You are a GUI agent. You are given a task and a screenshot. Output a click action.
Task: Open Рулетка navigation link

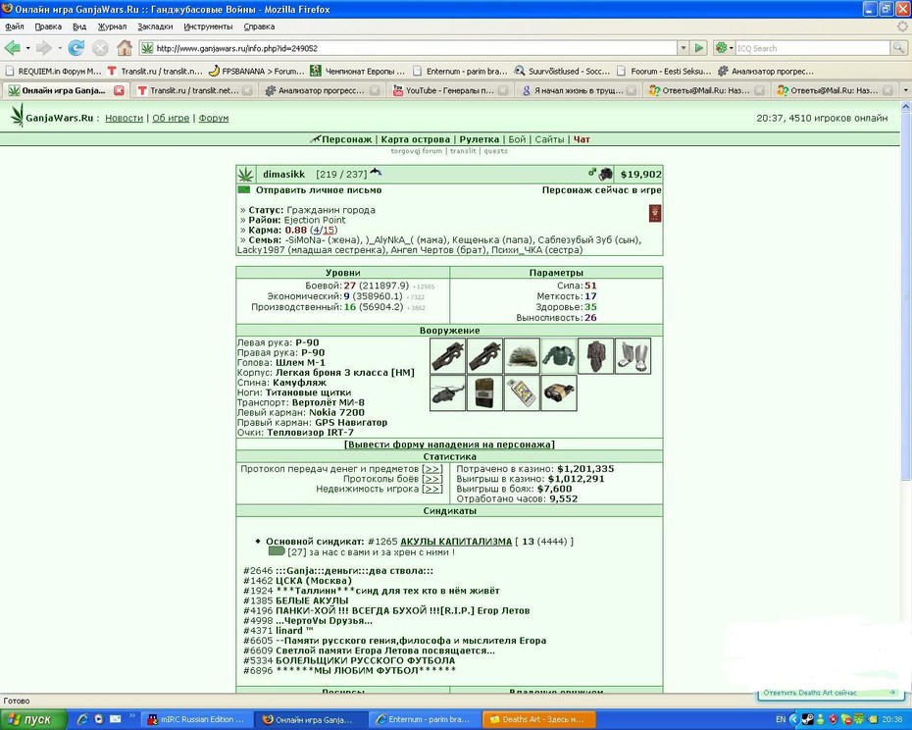tap(480, 139)
